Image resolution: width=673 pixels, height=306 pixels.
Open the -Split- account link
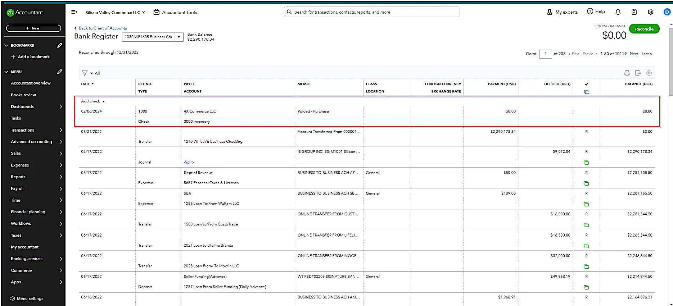point(189,162)
